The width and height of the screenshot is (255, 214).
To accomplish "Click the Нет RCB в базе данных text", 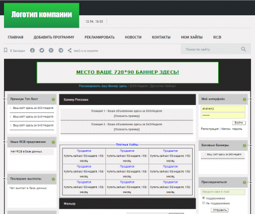I will tap(27, 151).
